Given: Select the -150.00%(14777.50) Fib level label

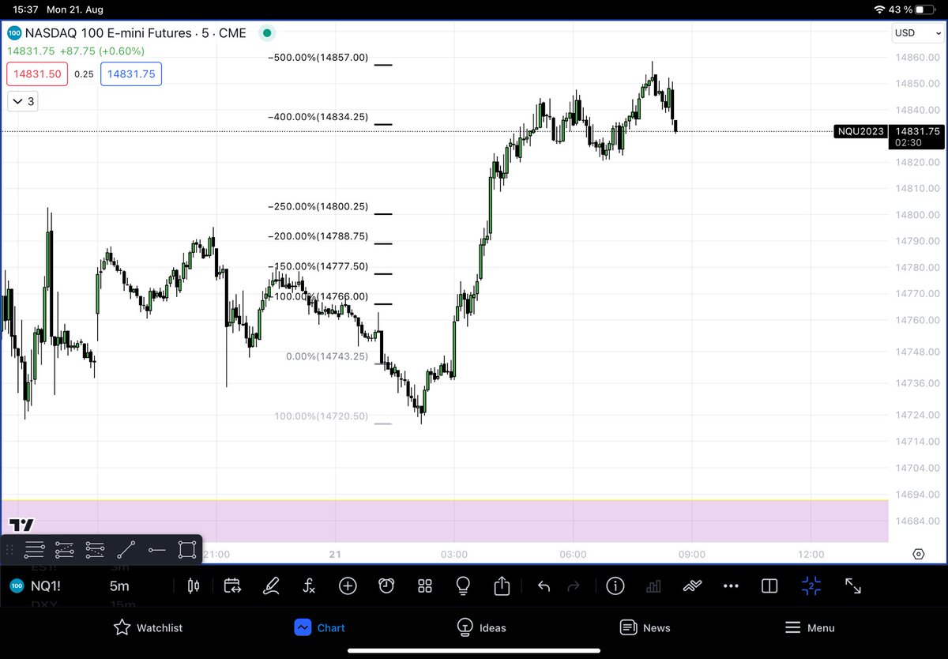Looking at the screenshot, I should click(x=318, y=266).
